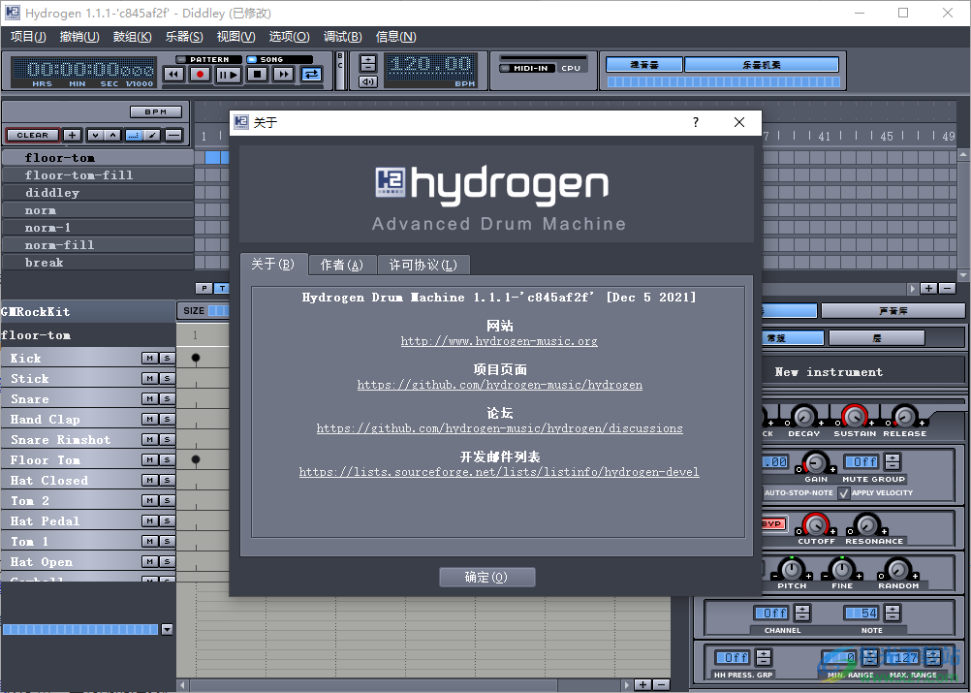971x693 pixels.
Task: Toggle the BYP filter bypass button
Action: (771, 523)
